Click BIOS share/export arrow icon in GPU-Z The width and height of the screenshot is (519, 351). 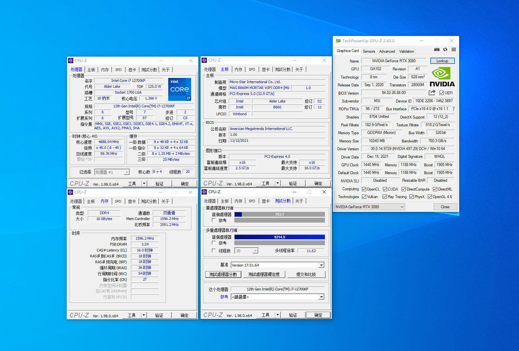[x=432, y=93]
